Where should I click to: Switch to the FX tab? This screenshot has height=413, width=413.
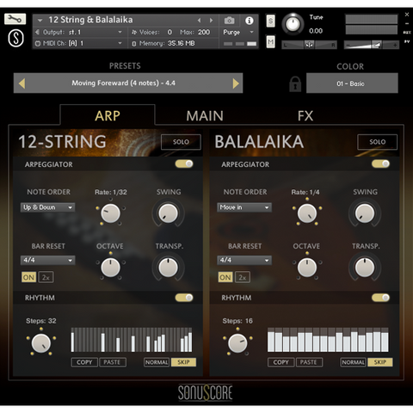[305, 116]
